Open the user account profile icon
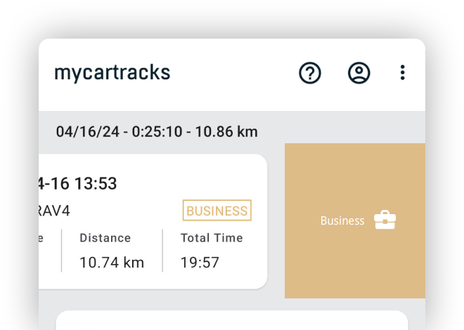The height and width of the screenshot is (330, 464). [359, 73]
